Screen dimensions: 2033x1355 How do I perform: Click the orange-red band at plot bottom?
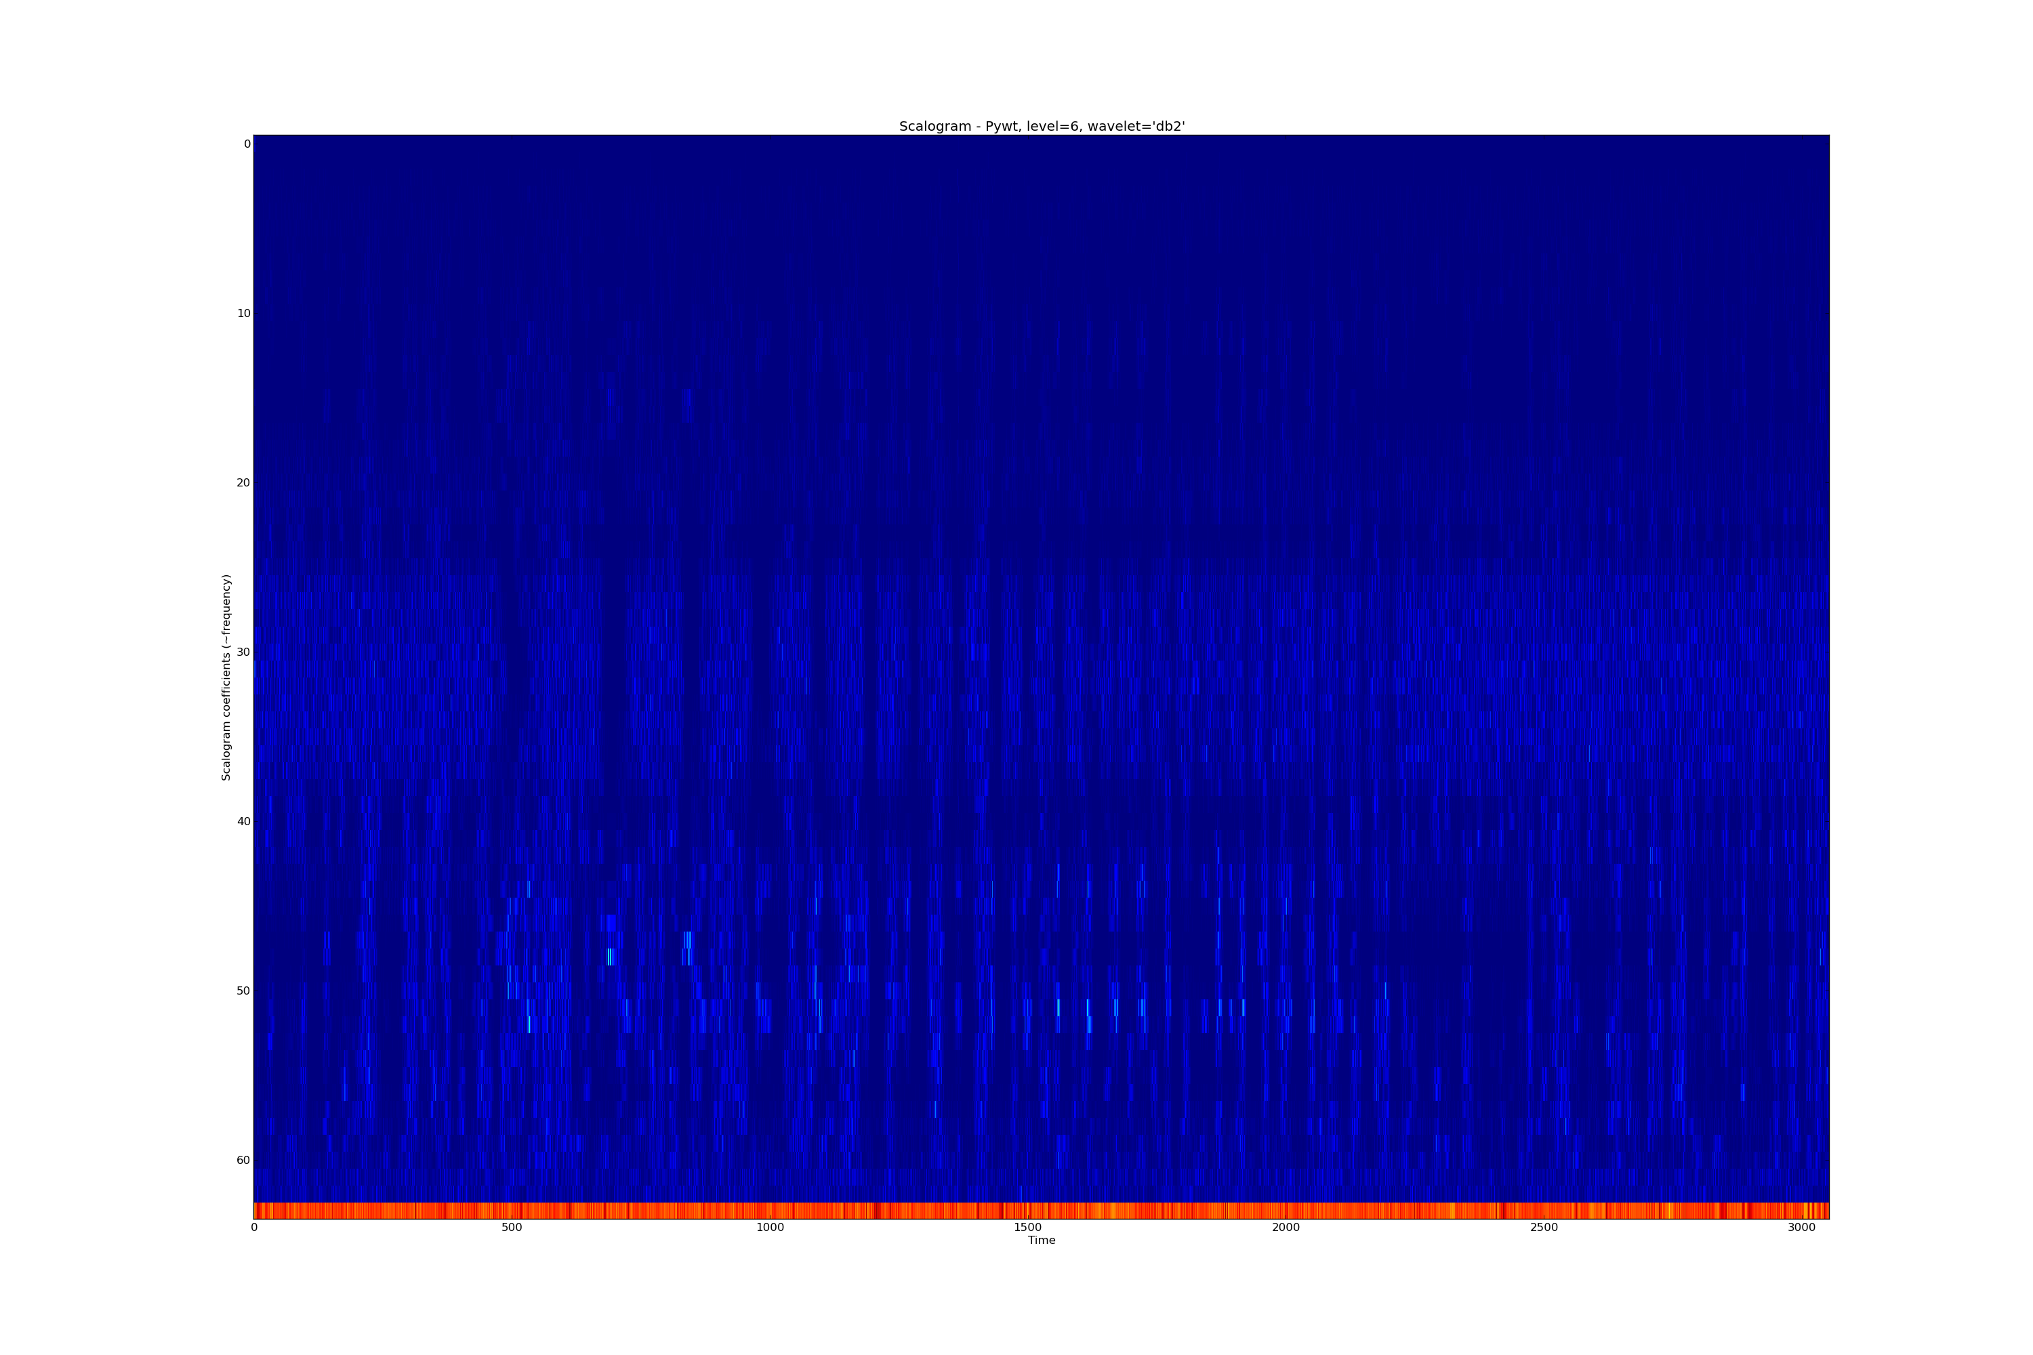point(1041,1210)
